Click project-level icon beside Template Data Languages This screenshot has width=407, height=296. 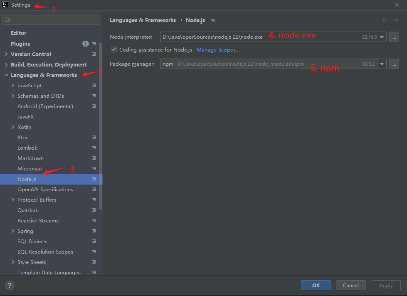[x=94, y=272]
